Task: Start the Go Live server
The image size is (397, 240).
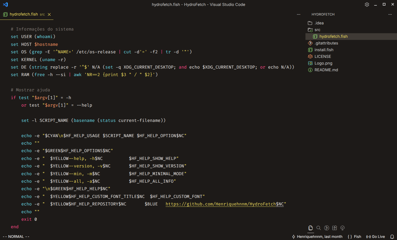Action: point(376,237)
